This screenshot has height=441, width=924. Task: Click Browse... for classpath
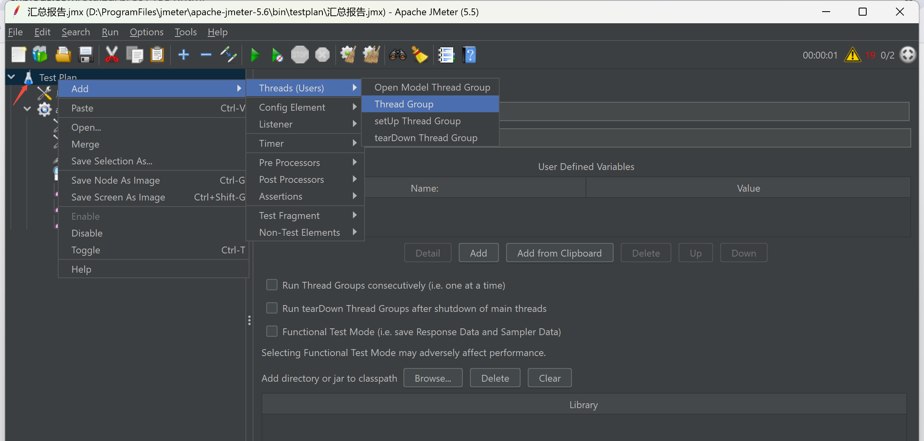point(433,378)
